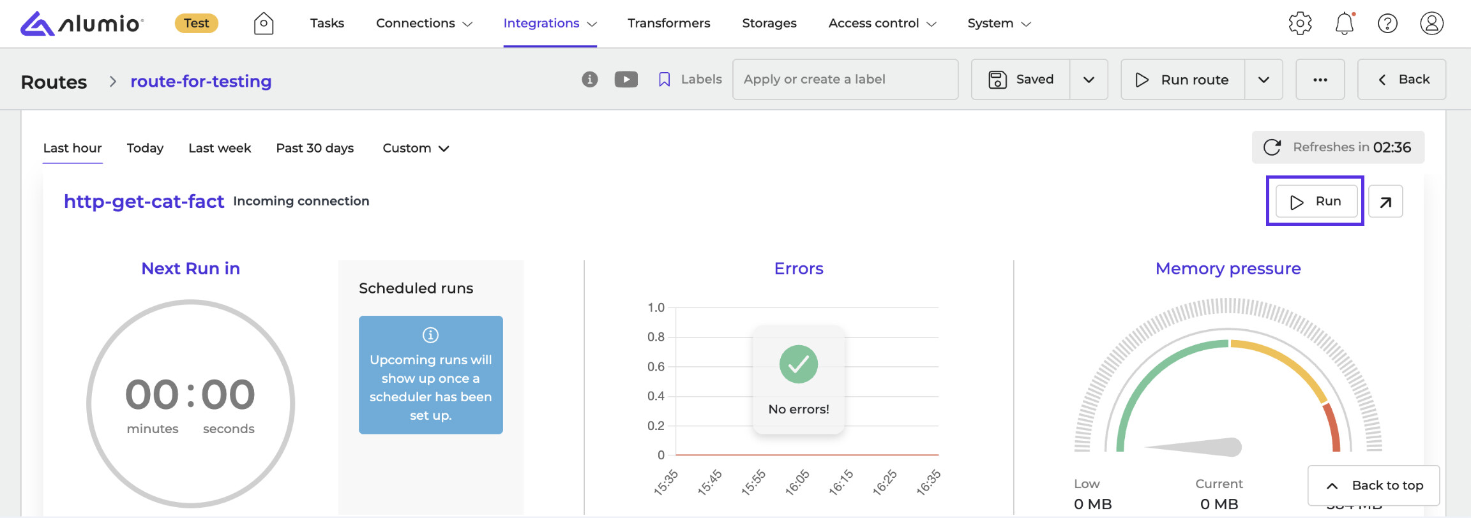1471x518 pixels.
Task: Open the external link arrow for http-get-cat-fact
Action: click(x=1385, y=202)
